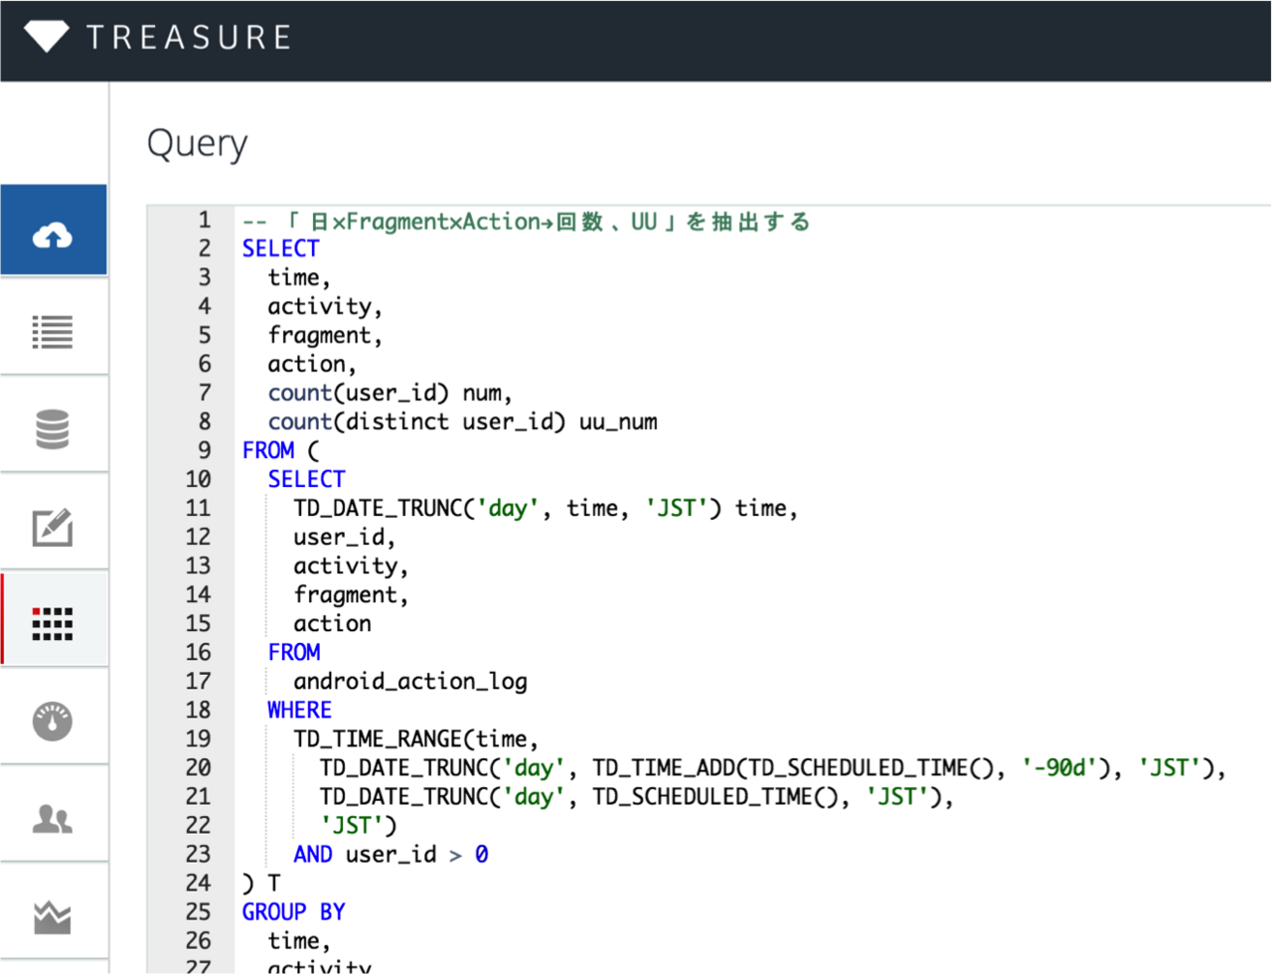Click the '-90d' string in the query

click(1059, 768)
